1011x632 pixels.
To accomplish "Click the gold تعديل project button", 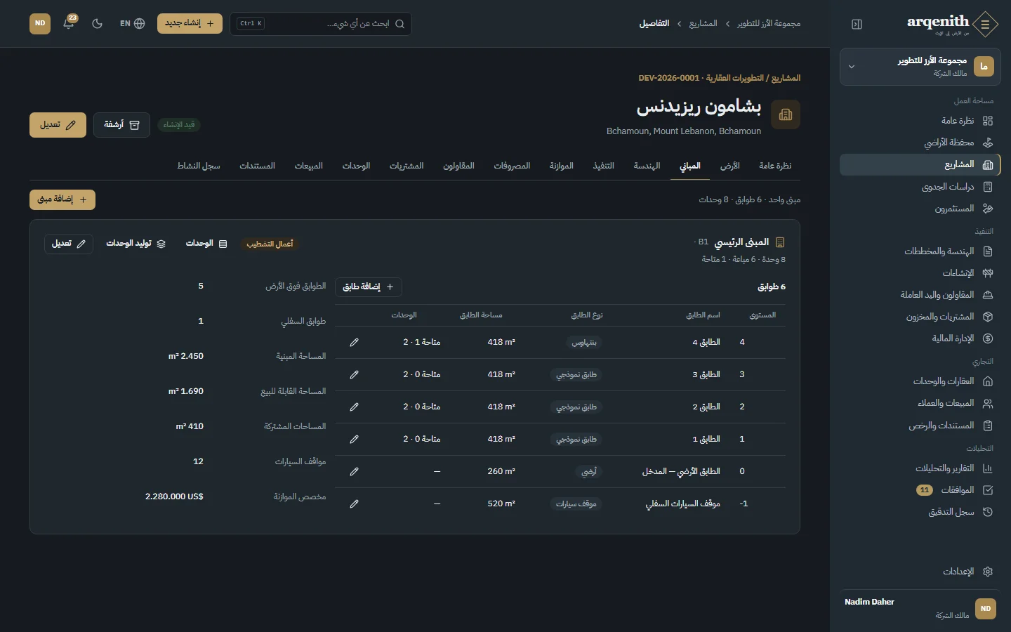I will [58, 125].
